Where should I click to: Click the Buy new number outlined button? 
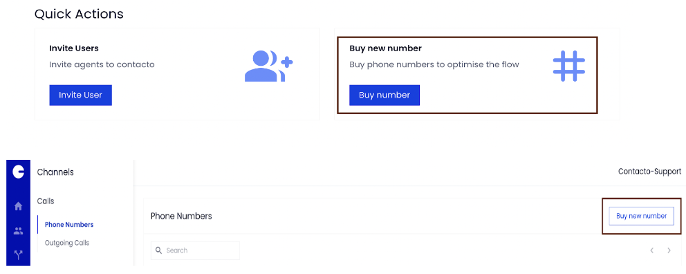click(641, 216)
